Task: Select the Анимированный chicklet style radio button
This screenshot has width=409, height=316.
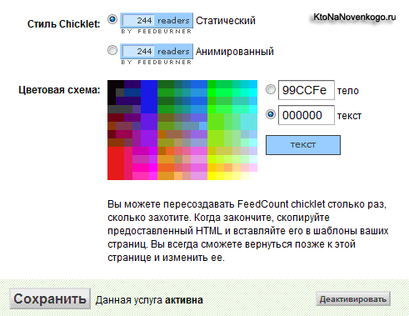Action: click(112, 50)
